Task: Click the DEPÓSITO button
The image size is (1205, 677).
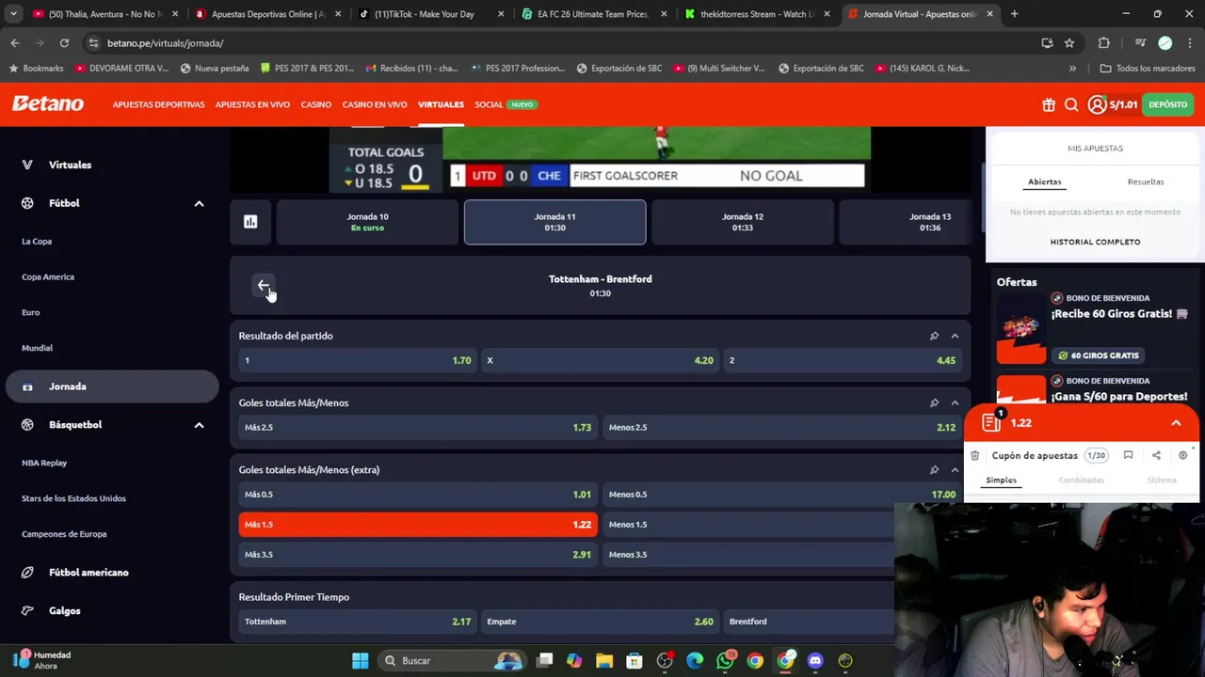Action: click(x=1167, y=104)
